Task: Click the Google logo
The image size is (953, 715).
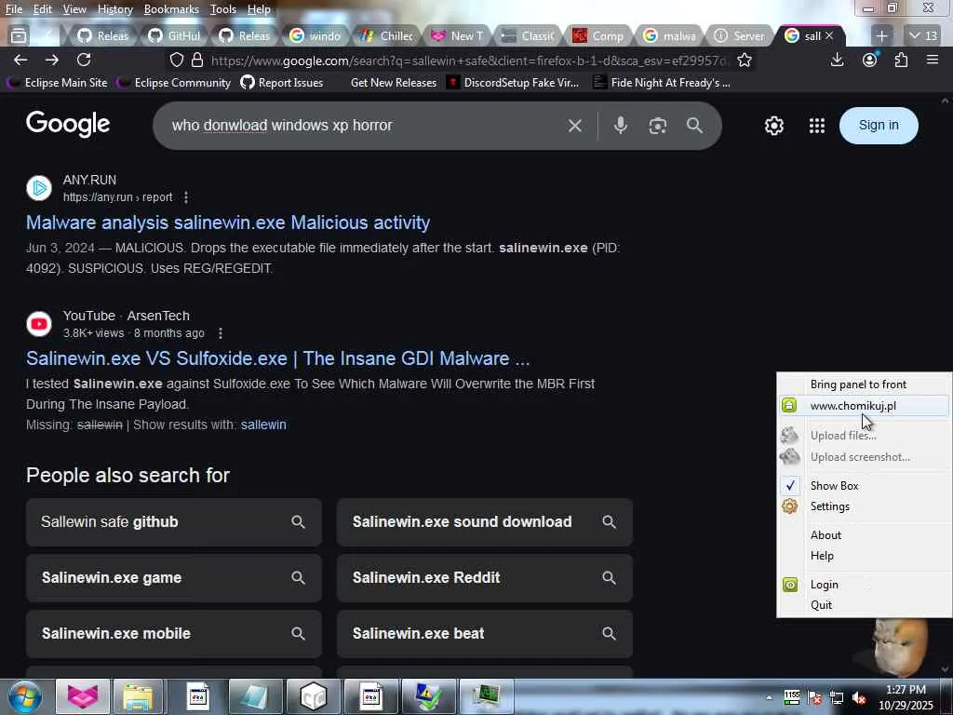Action: pyautogui.click(x=67, y=125)
